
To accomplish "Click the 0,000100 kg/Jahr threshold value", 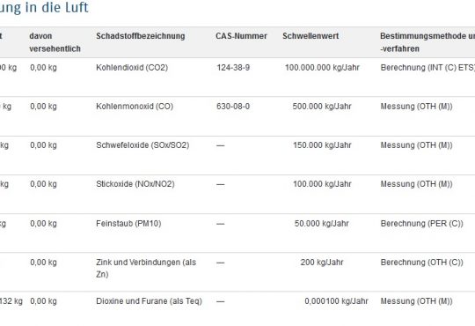I will (336, 301).
